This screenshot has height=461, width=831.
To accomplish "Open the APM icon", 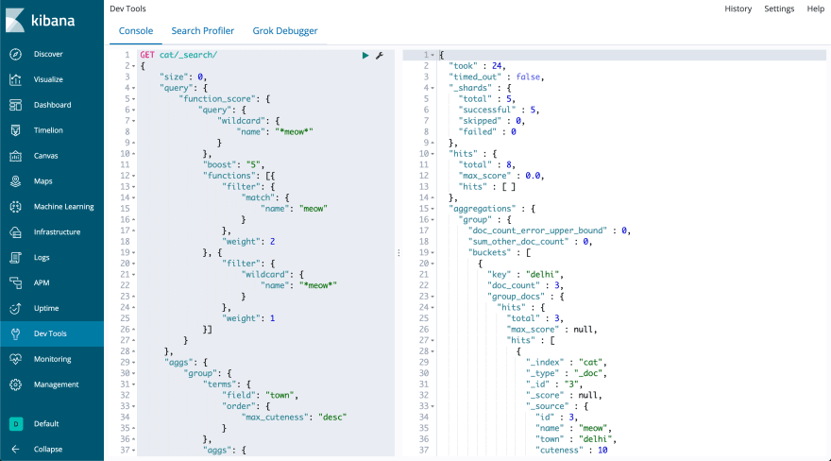I will tap(15, 283).
